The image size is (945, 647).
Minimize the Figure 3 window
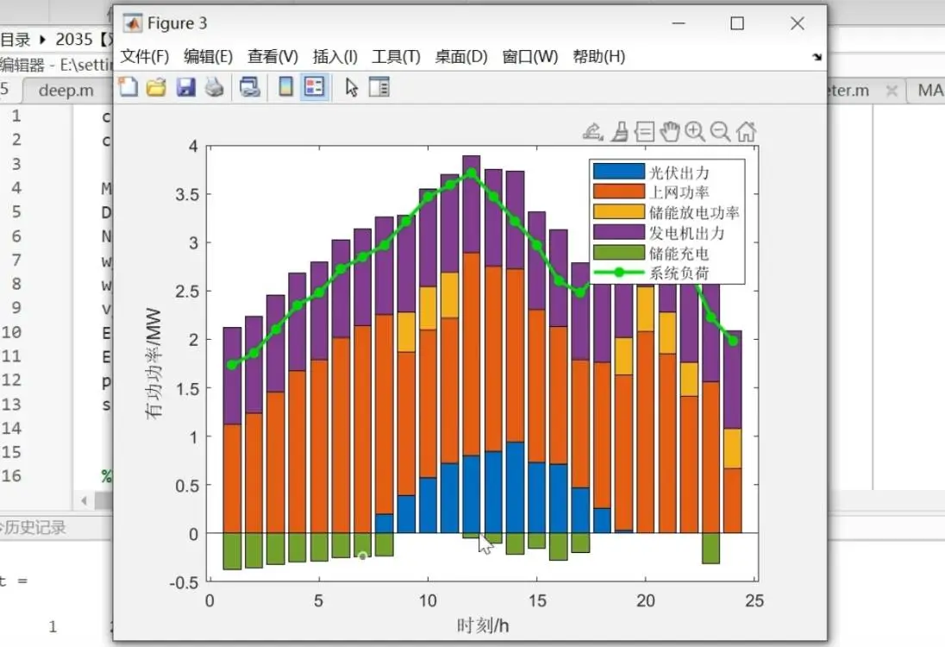coord(679,23)
